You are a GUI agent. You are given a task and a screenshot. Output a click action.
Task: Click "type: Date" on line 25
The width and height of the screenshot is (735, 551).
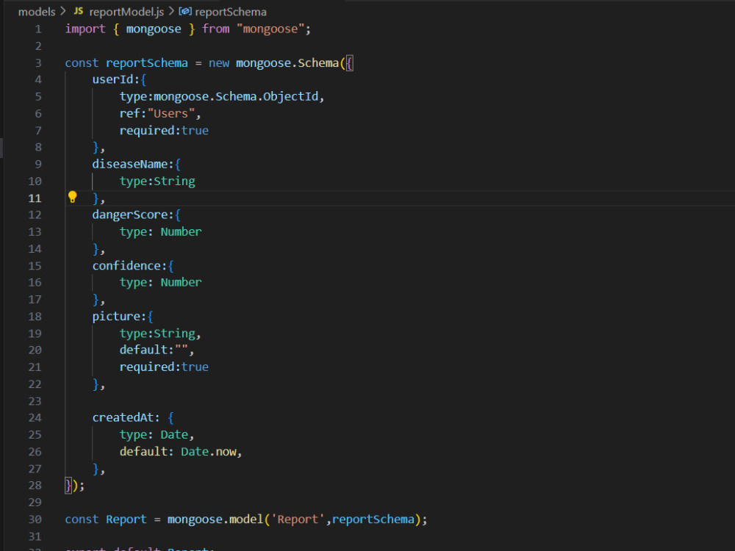(154, 434)
